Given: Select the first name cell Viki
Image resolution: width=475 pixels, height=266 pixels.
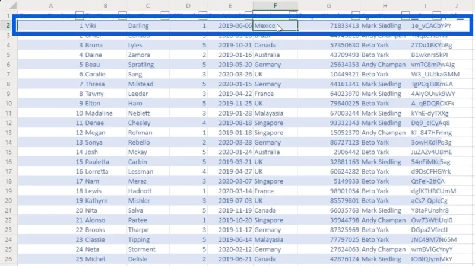Looking at the screenshot, I should pos(106,25).
